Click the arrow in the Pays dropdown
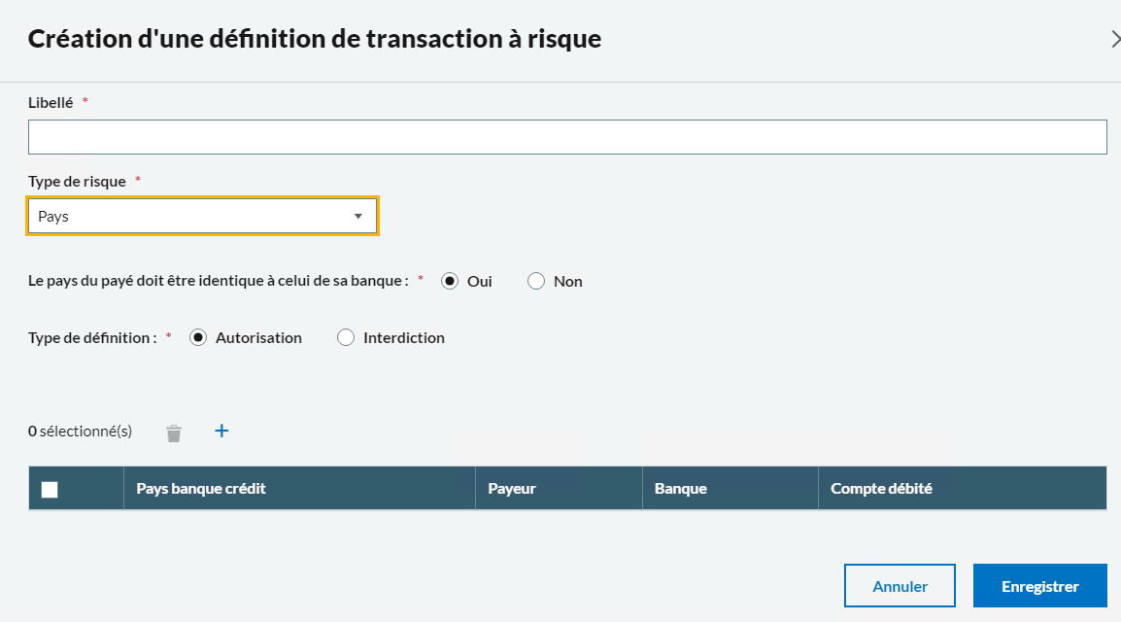 point(357,217)
